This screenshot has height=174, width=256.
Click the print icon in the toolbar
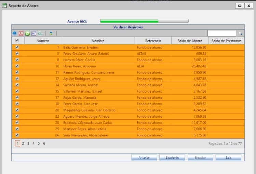[15, 34]
